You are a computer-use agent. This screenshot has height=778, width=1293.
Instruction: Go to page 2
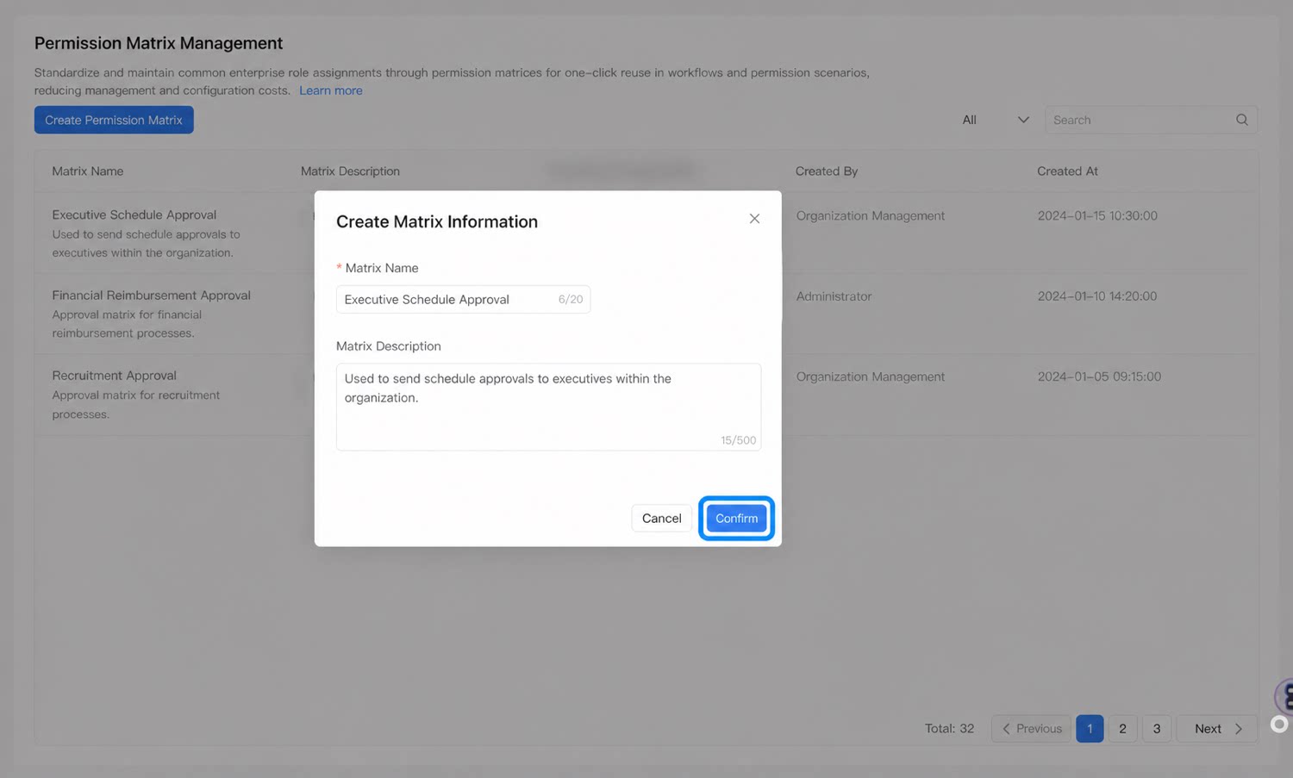1122,729
